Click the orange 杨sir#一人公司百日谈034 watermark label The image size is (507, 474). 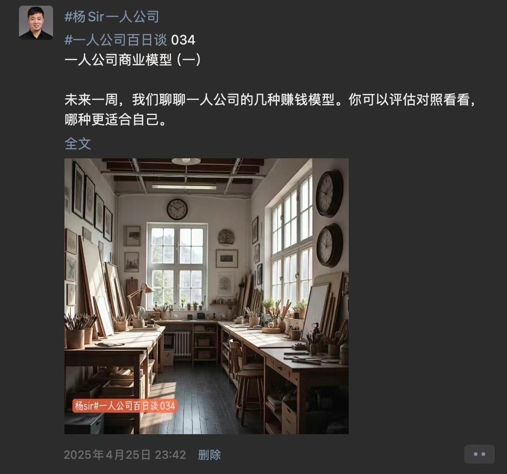125,406
